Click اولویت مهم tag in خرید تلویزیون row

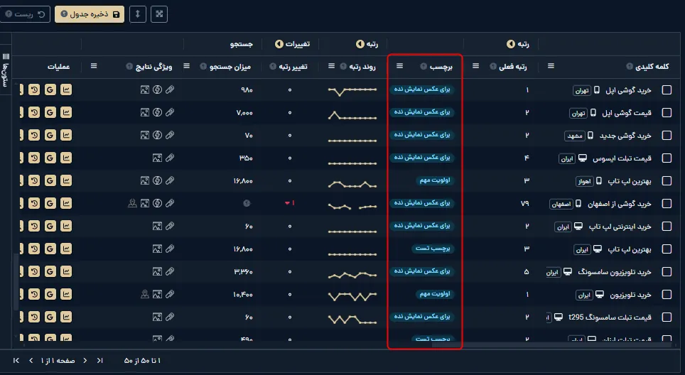[x=435, y=294]
